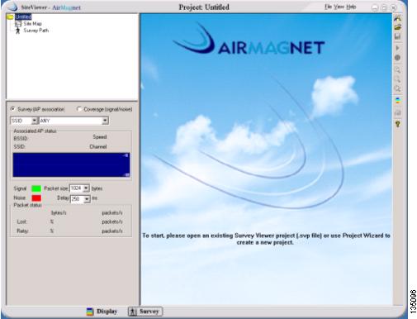Click the print icon in side toolbar

point(397,112)
